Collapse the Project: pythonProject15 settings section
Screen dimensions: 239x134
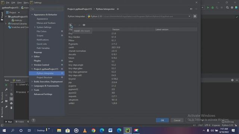(x=32, y=69)
